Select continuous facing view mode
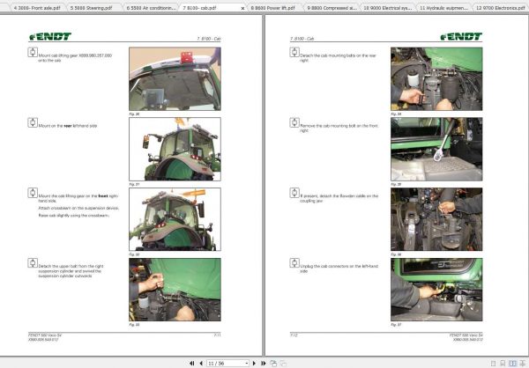Image resolution: width=529 pixels, height=368 pixels. (522, 364)
